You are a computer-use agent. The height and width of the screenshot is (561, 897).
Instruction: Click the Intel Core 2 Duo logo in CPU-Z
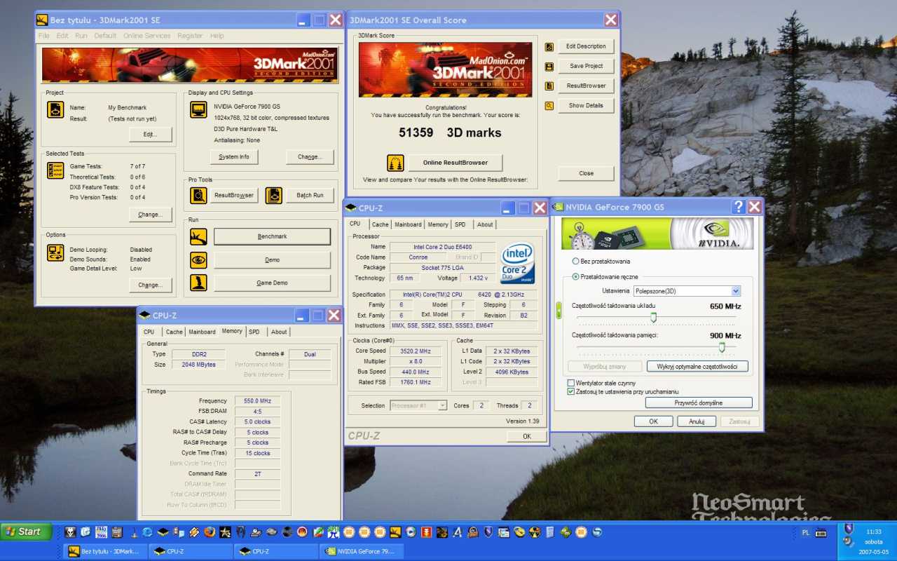point(518,263)
